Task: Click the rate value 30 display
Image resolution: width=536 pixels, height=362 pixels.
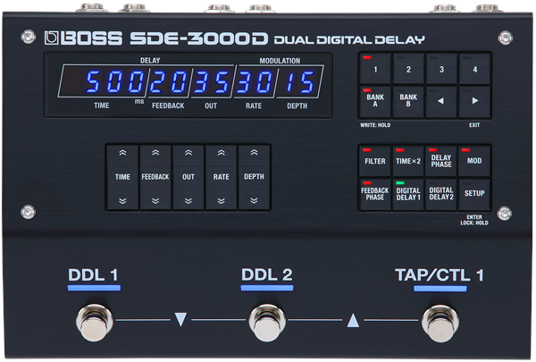Action: [x=254, y=81]
